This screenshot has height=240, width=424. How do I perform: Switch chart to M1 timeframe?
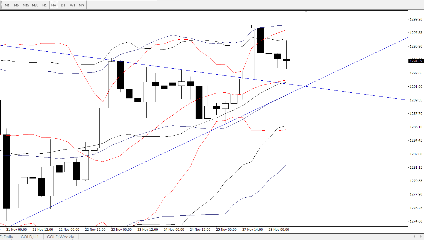(7, 5)
